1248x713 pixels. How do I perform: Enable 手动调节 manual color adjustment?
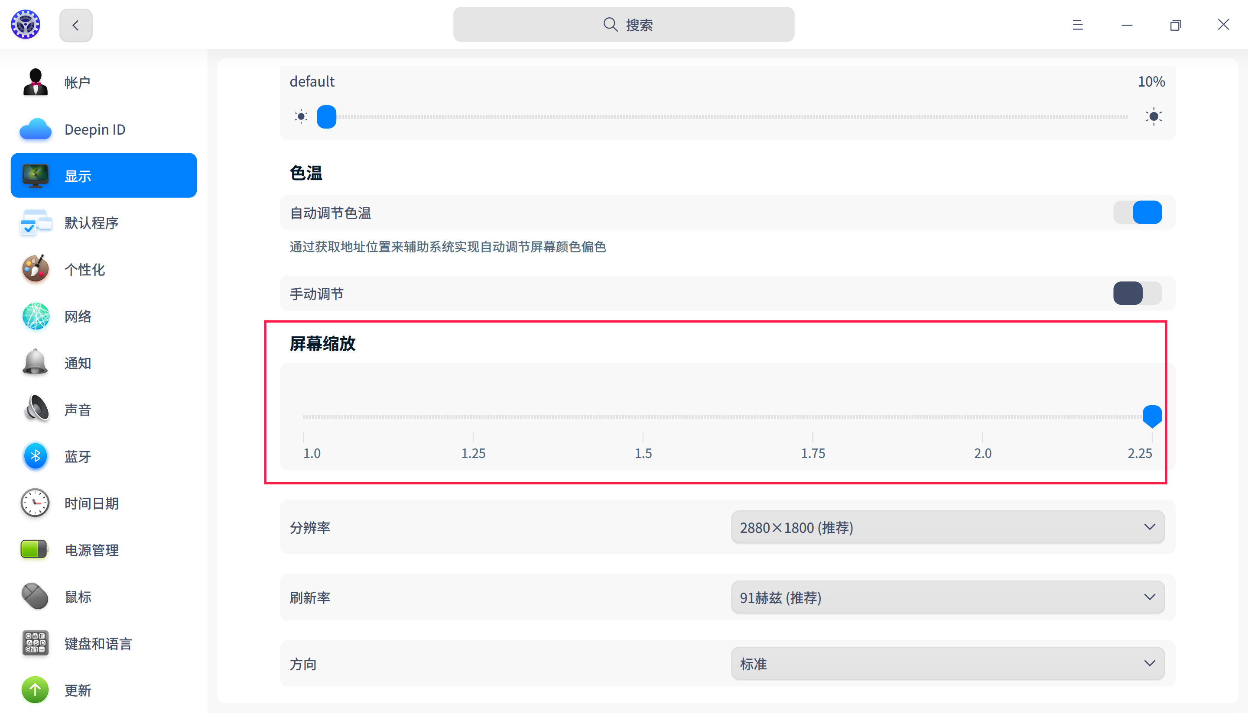tap(1137, 293)
